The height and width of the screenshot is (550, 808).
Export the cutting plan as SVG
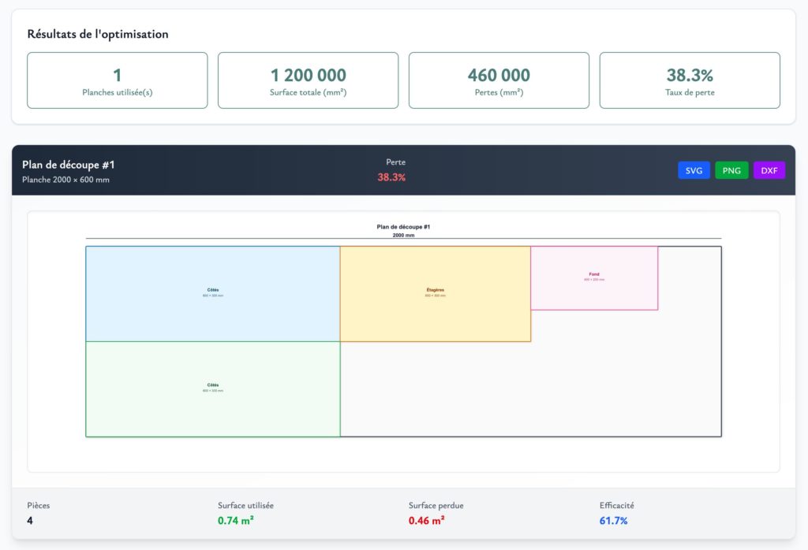point(694,170)
